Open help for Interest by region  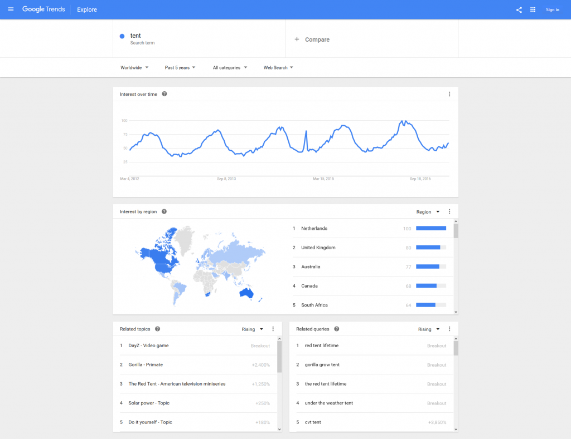[x=164, y=211]
